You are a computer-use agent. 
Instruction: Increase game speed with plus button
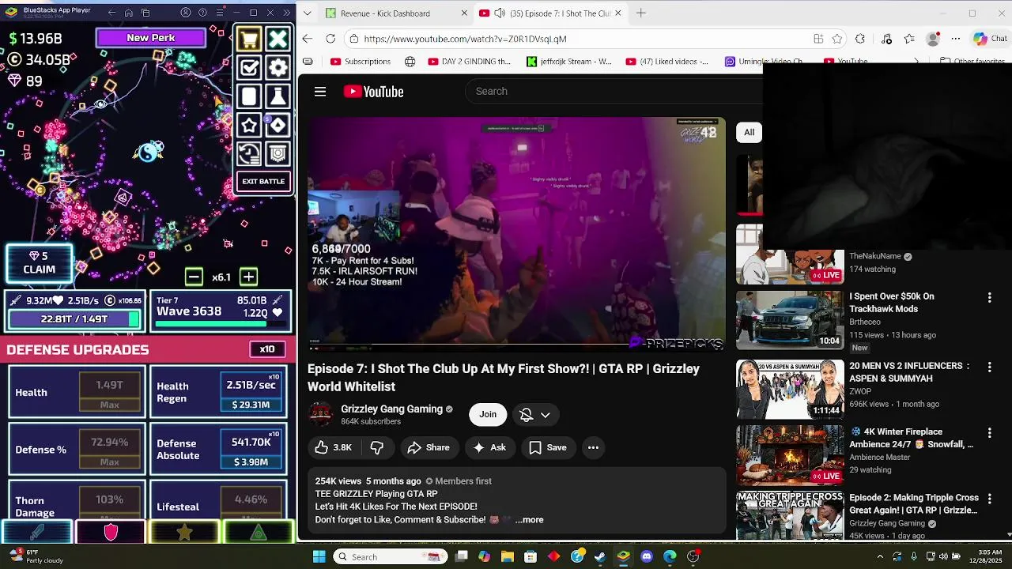click(248, 277)
